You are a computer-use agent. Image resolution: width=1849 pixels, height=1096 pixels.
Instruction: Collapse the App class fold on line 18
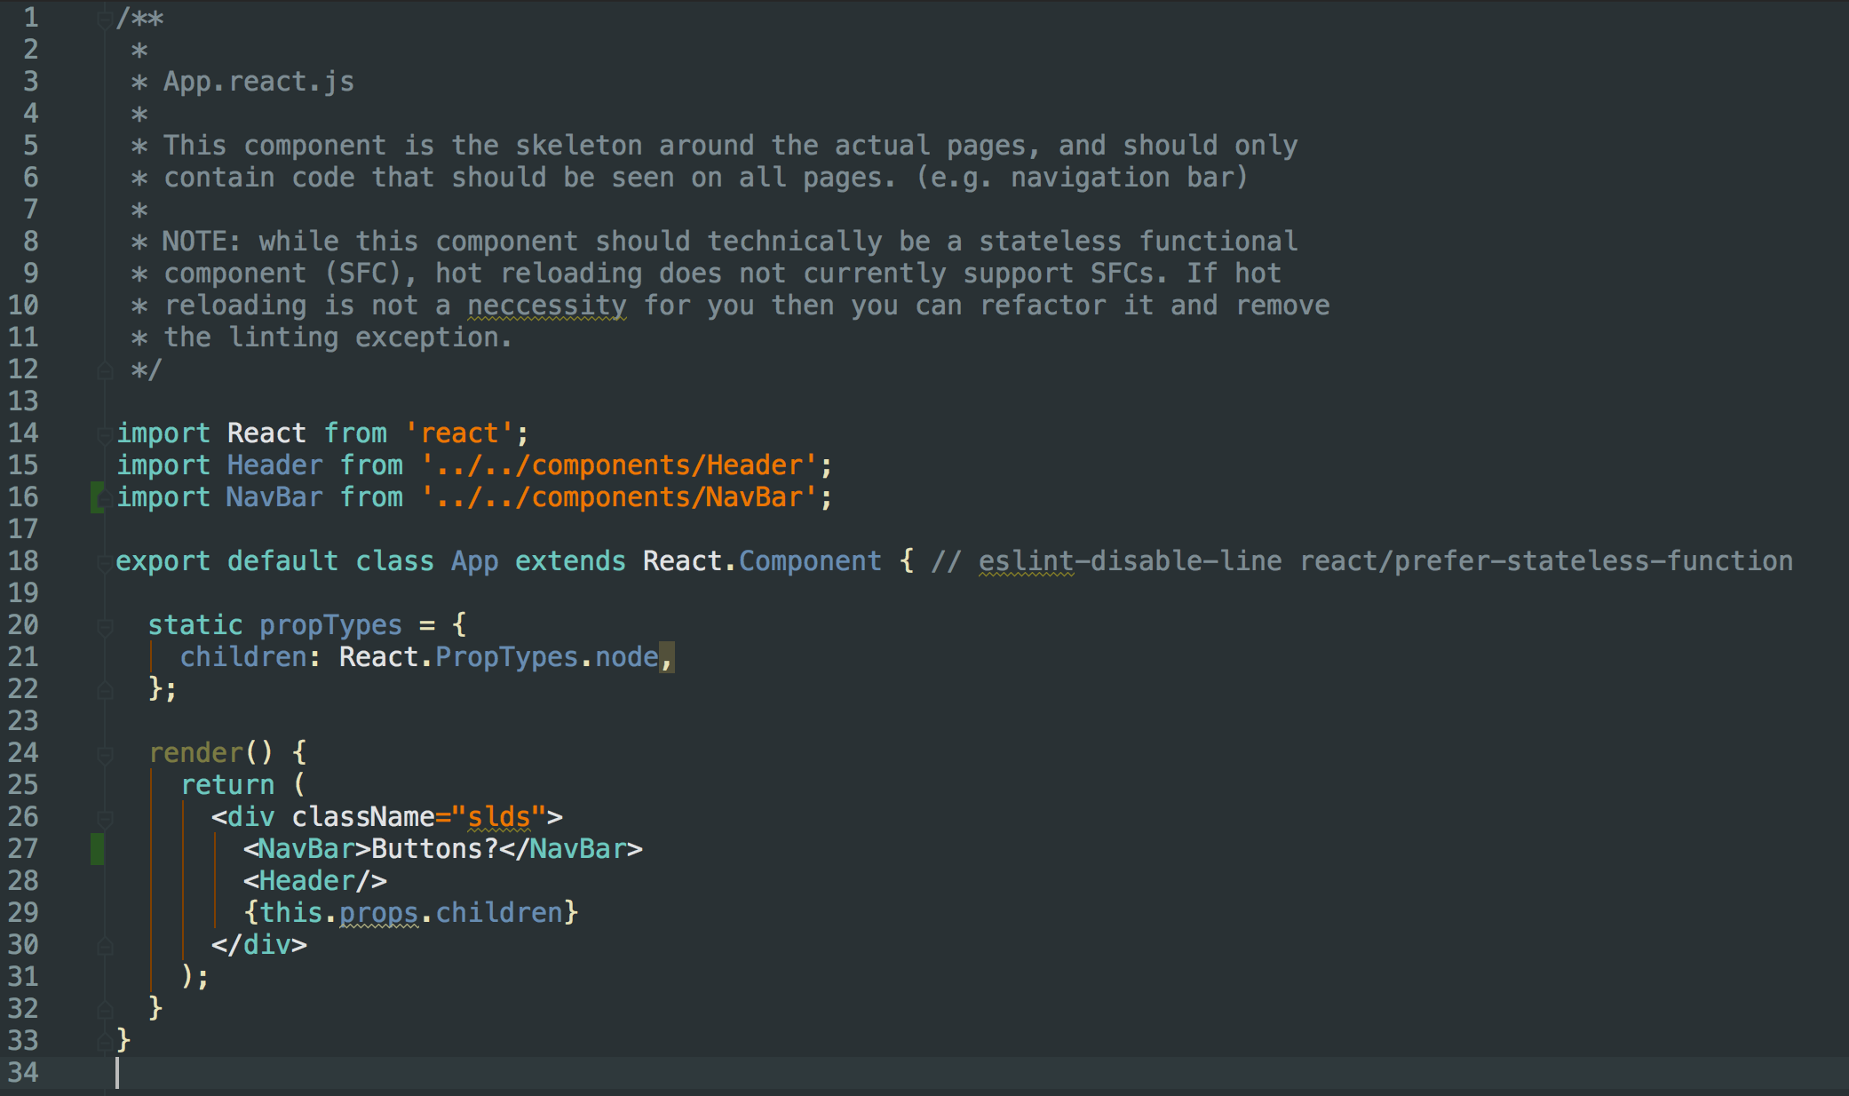pyautogui.click(x=105, y=561)
